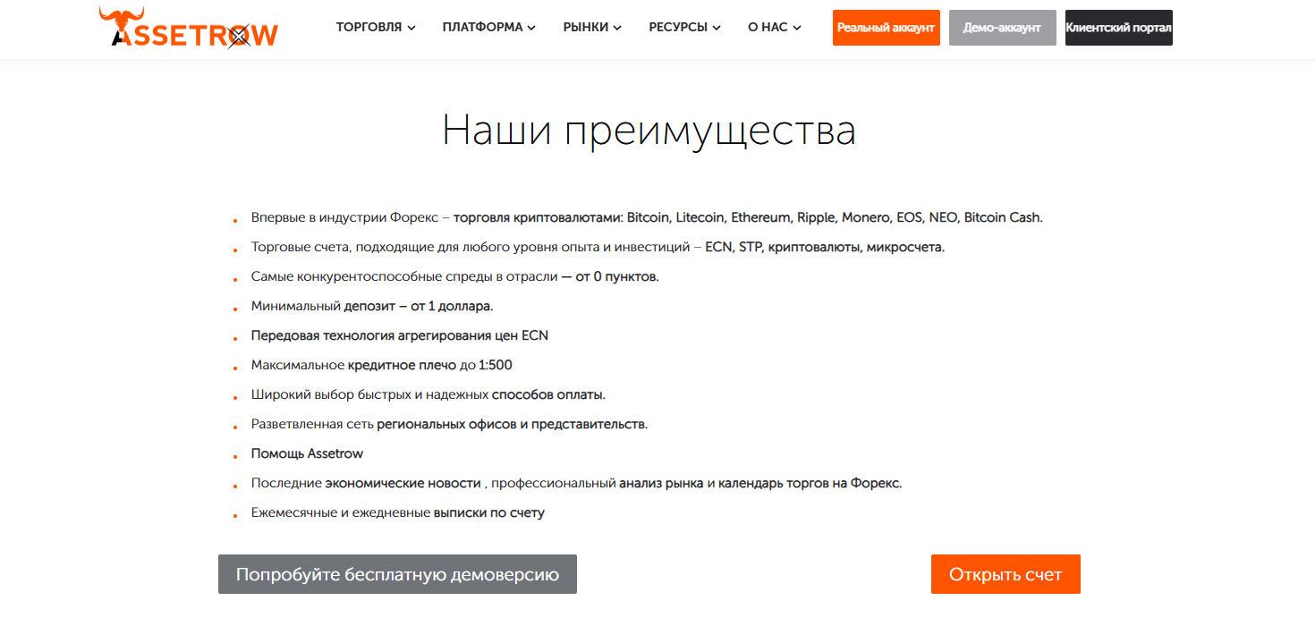Click Попробуйте бесплатную демоверсию button
Screen dimensions: 1315x643
(397, 574)
